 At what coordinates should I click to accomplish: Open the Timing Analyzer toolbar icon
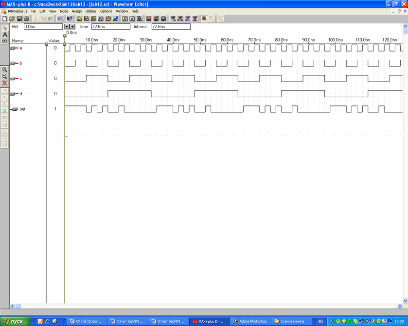pos(108,19)
